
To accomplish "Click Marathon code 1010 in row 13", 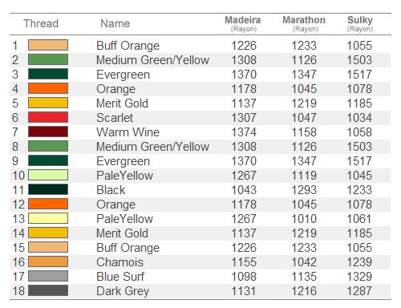I will click(x=304, y=219).
